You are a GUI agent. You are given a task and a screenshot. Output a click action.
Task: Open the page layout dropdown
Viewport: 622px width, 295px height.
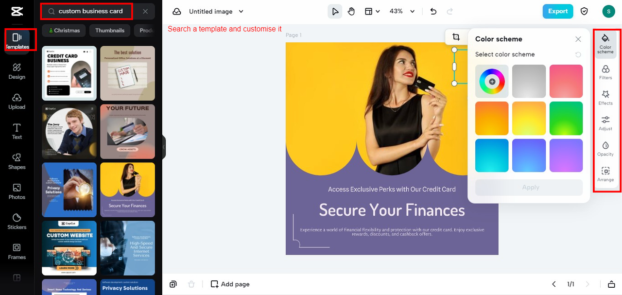coord(372,11)
